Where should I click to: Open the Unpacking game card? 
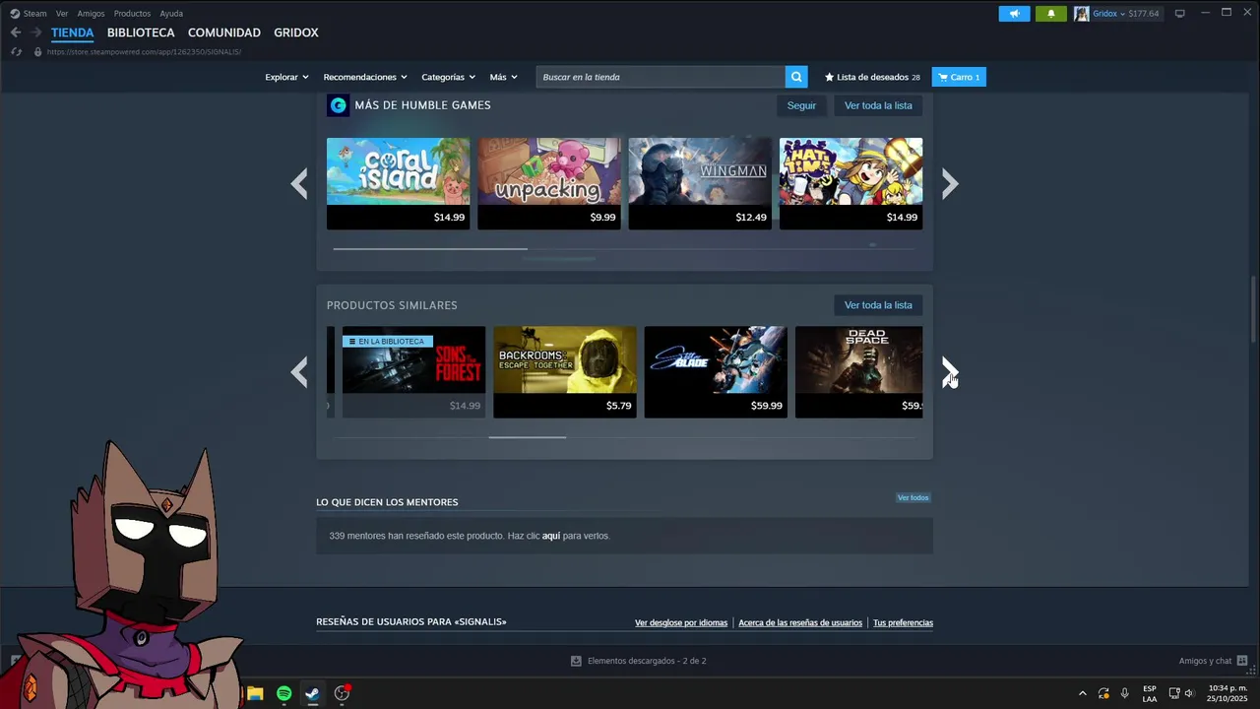[x=549, y=184]
